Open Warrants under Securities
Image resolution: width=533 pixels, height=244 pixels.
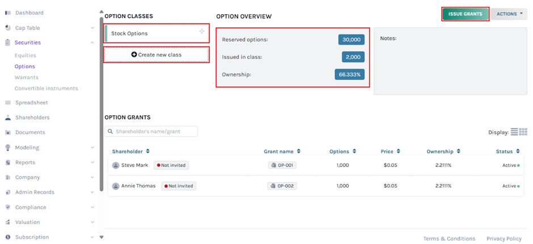click(27, 78)
